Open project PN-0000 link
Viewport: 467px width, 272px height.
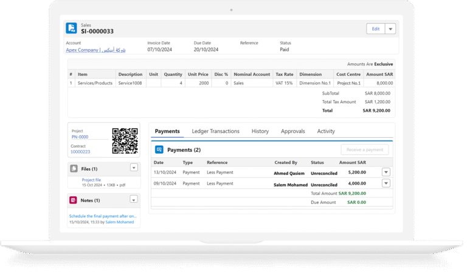point(80,137)
